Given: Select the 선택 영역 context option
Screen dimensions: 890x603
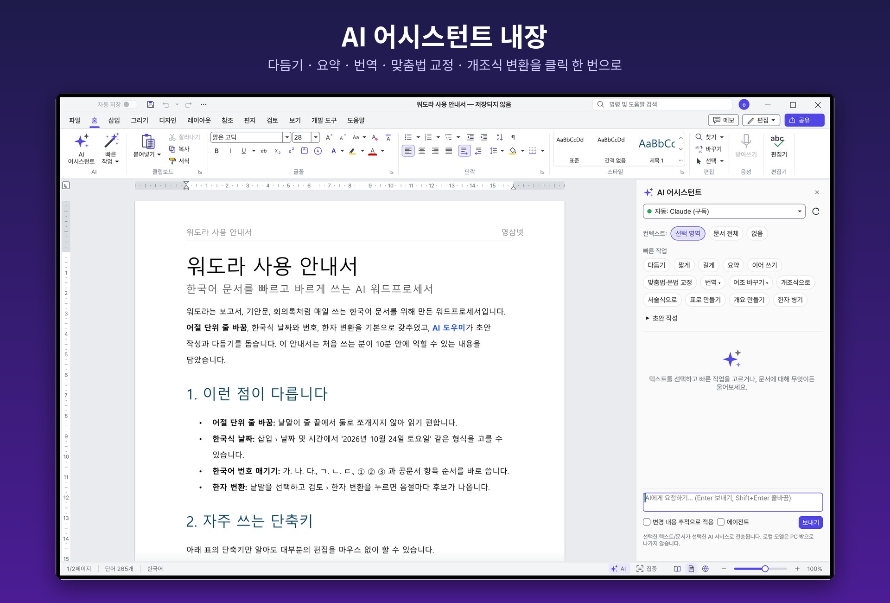Looking at the screenshot, I should (x=688, y=233).
